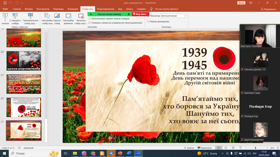Click the lightbulb Tell me icon
Image resolution: width=280 pixels, height=157 pixels.
151,9
